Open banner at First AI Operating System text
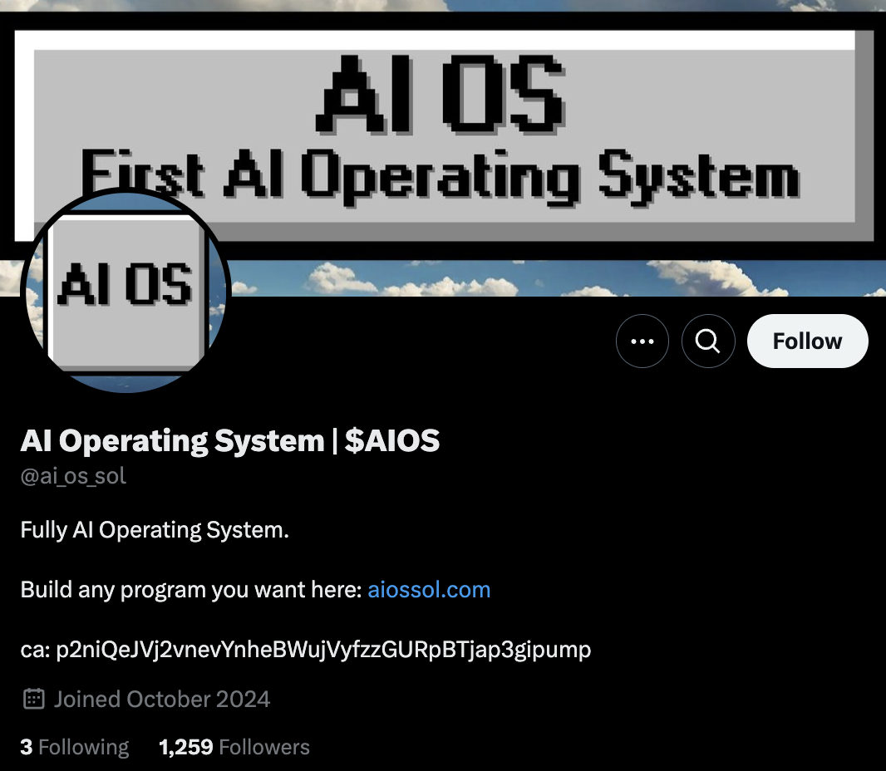The width and height of the screenshot is (886, 771). (440, 174)
